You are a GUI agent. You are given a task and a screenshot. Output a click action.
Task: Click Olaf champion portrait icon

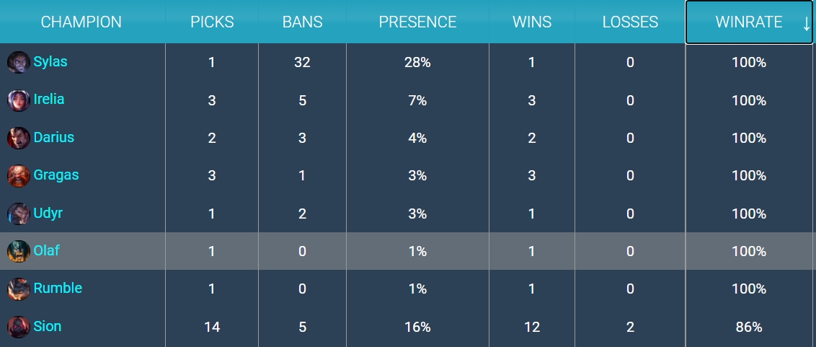pyautogui.click(x=18, y=251)
